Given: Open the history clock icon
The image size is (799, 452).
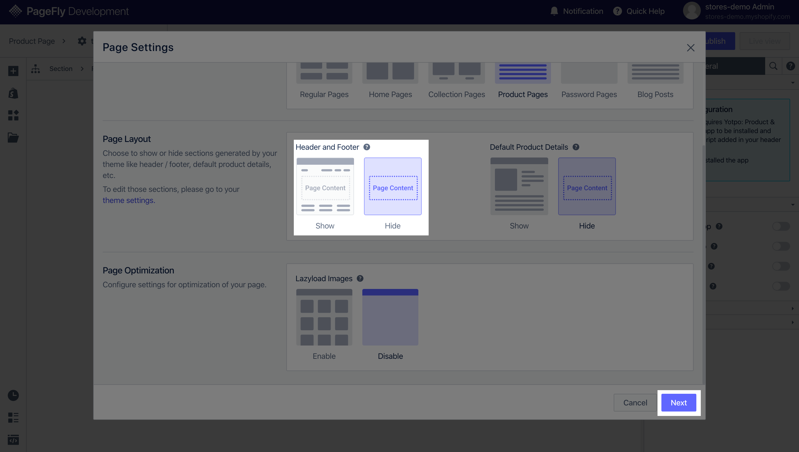Looking at the screenshot, I should 13,395.
